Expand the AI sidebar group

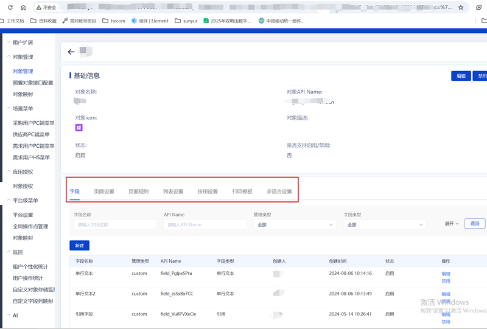pyautogui.click(x=12, y=316)
